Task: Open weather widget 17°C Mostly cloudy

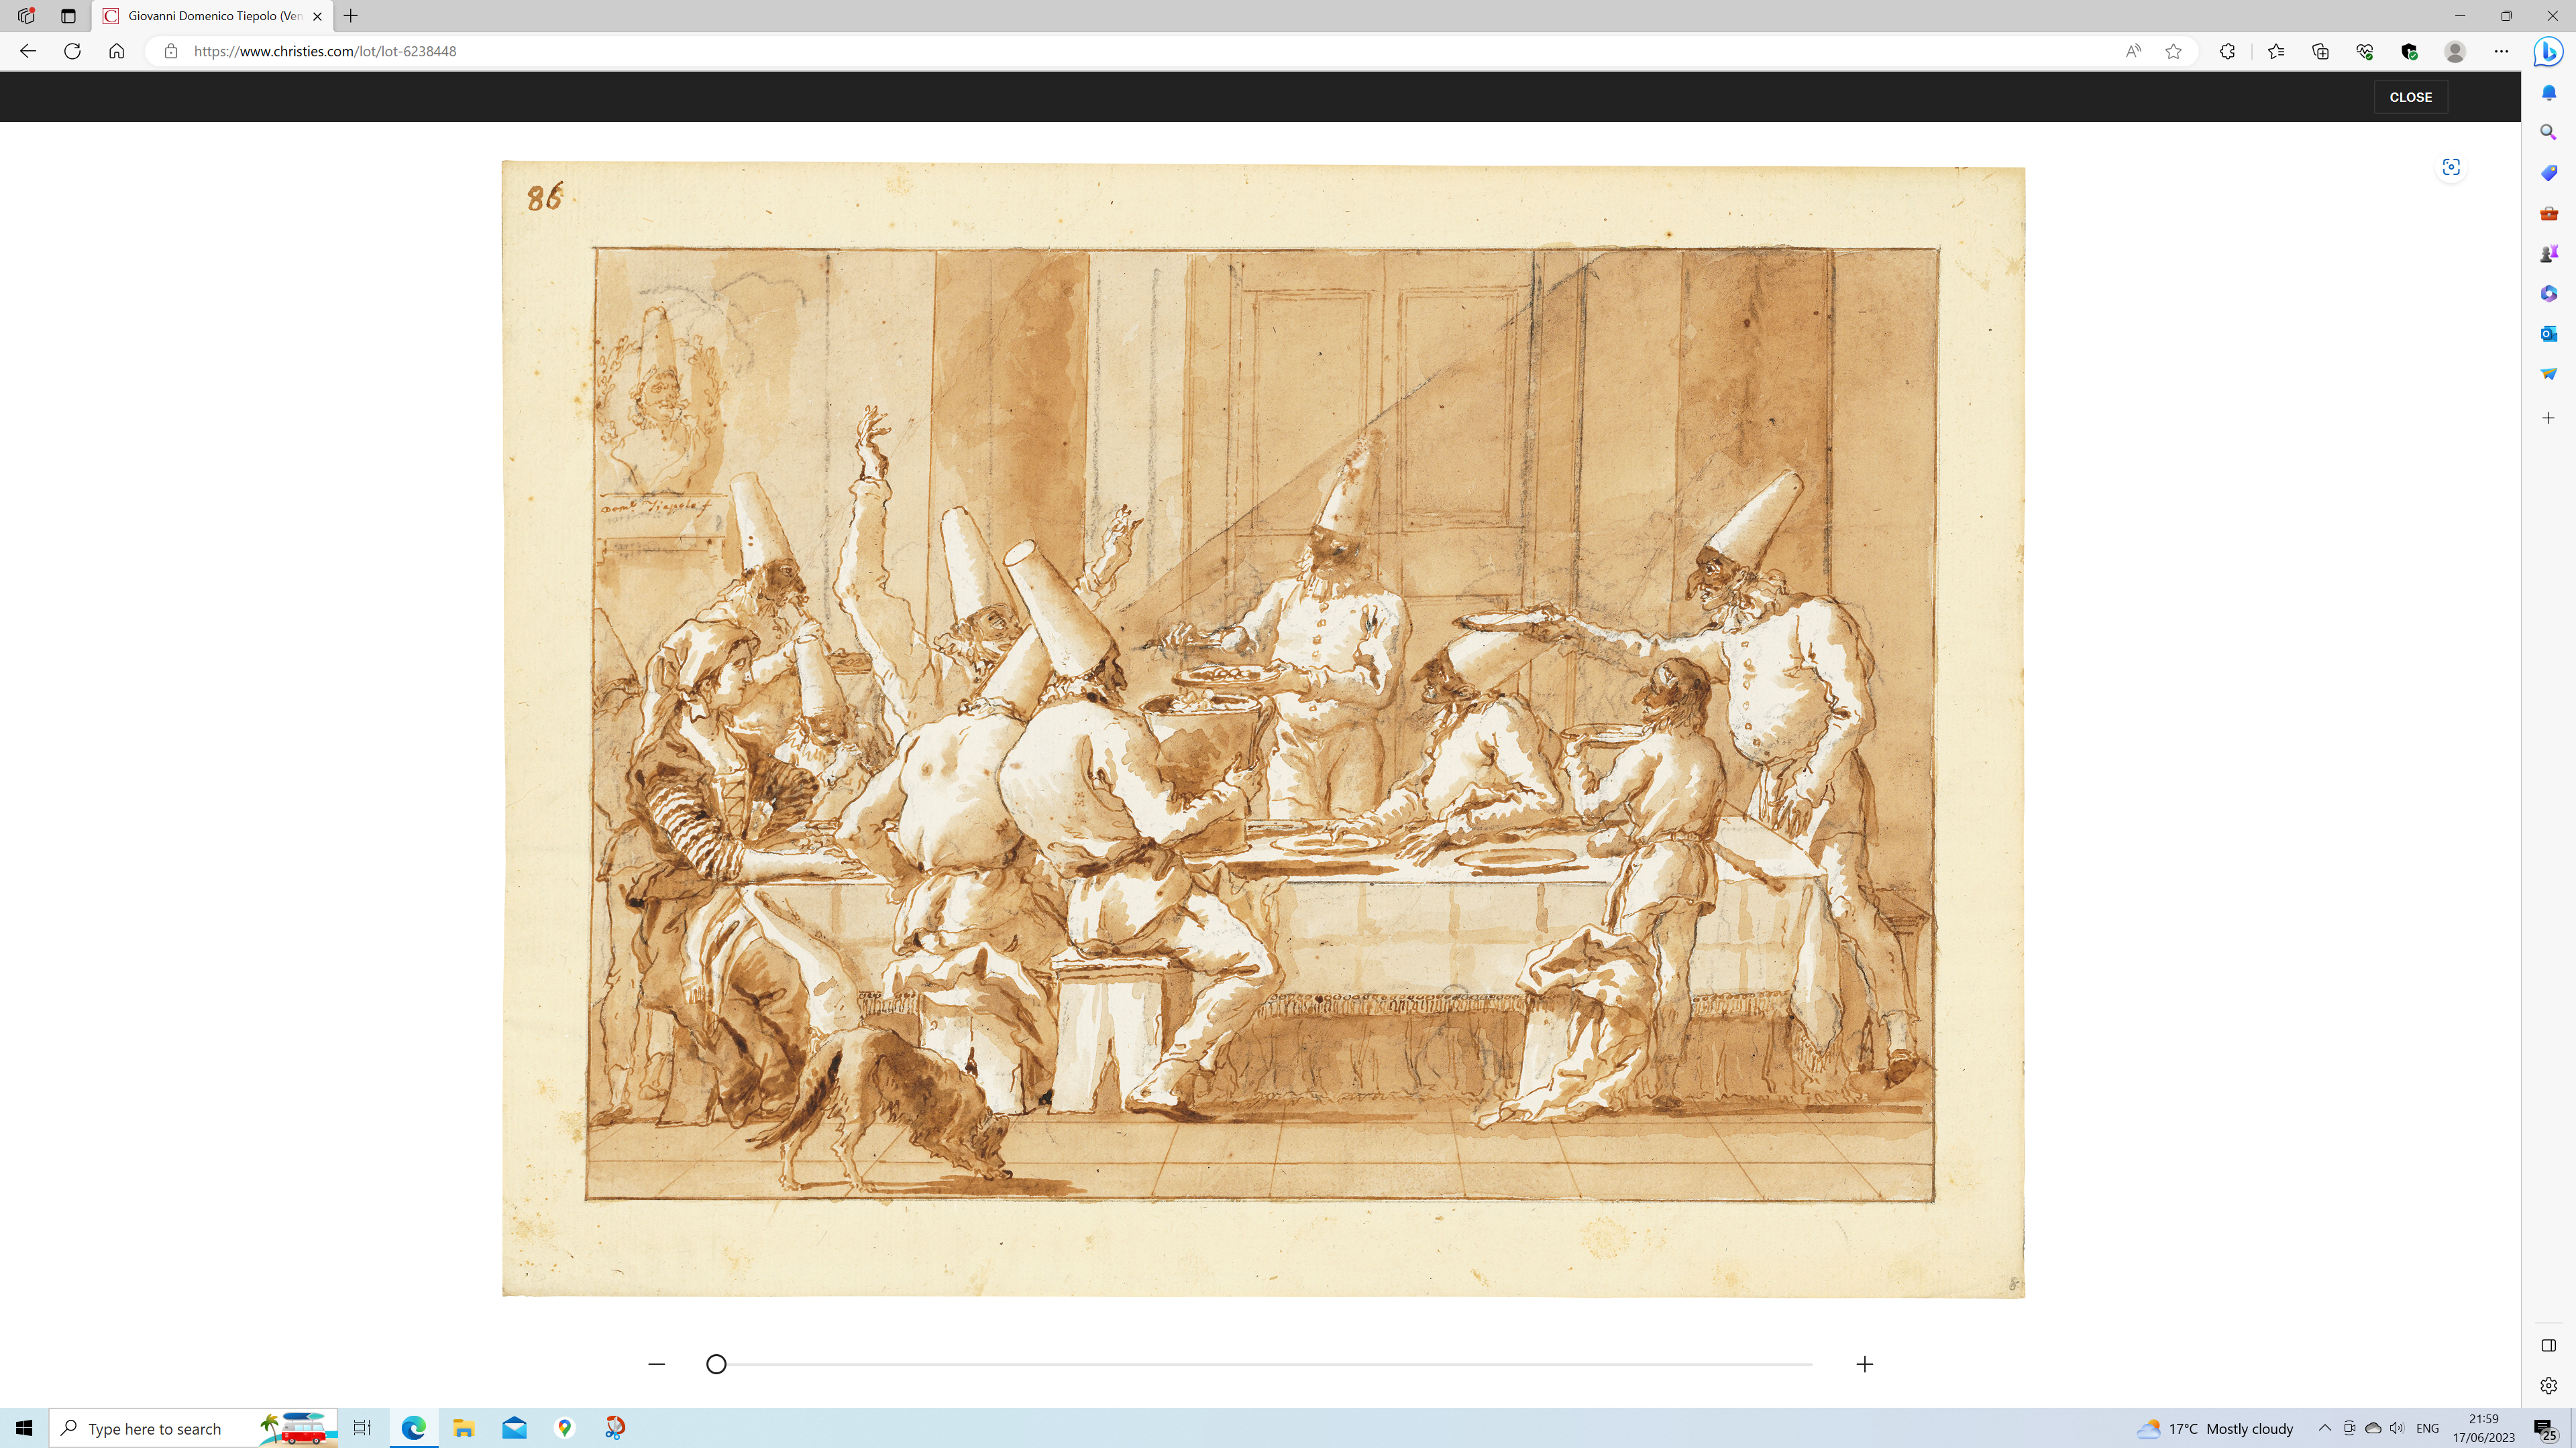Action: tap(2215, 1429)
